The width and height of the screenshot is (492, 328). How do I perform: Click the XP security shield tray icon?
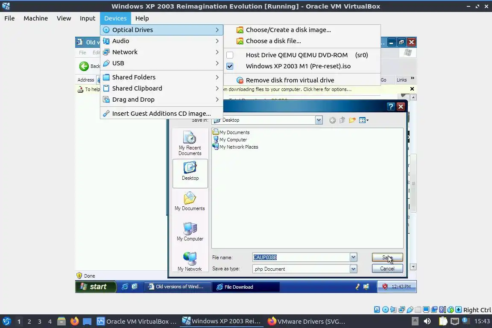(385, 287)
